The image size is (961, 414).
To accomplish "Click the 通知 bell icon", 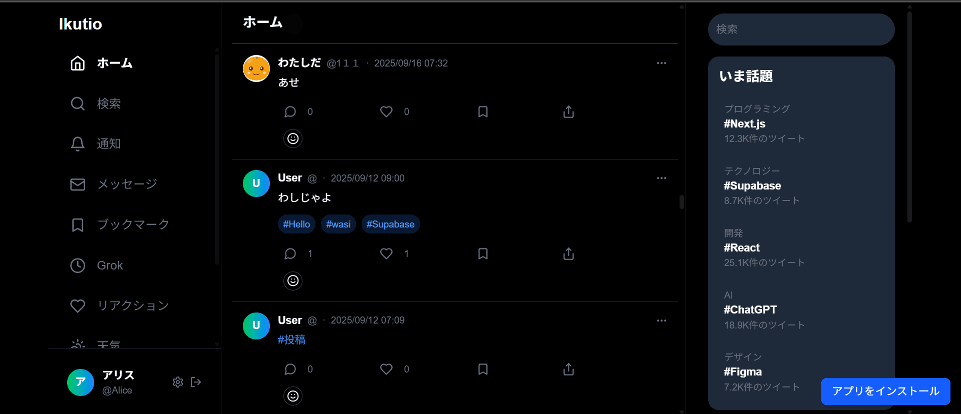I will tap(78, 144).
